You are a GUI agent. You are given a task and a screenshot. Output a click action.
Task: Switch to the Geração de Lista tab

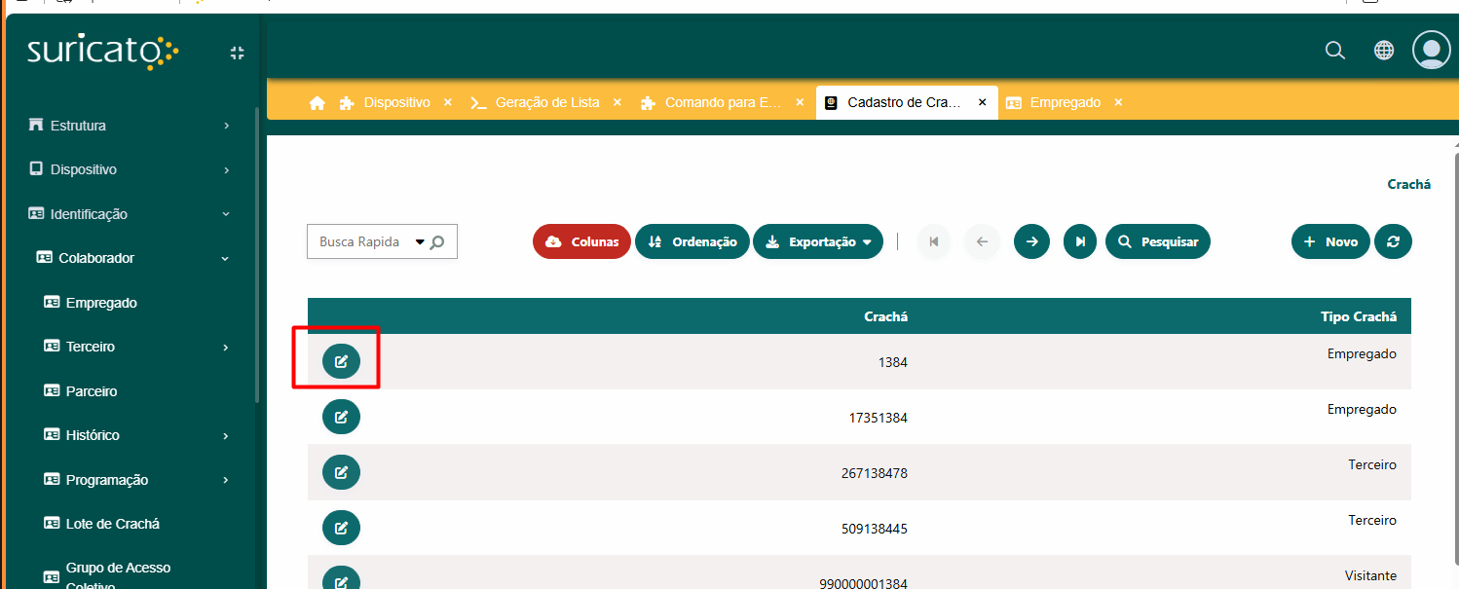click(x=547, y=102)
